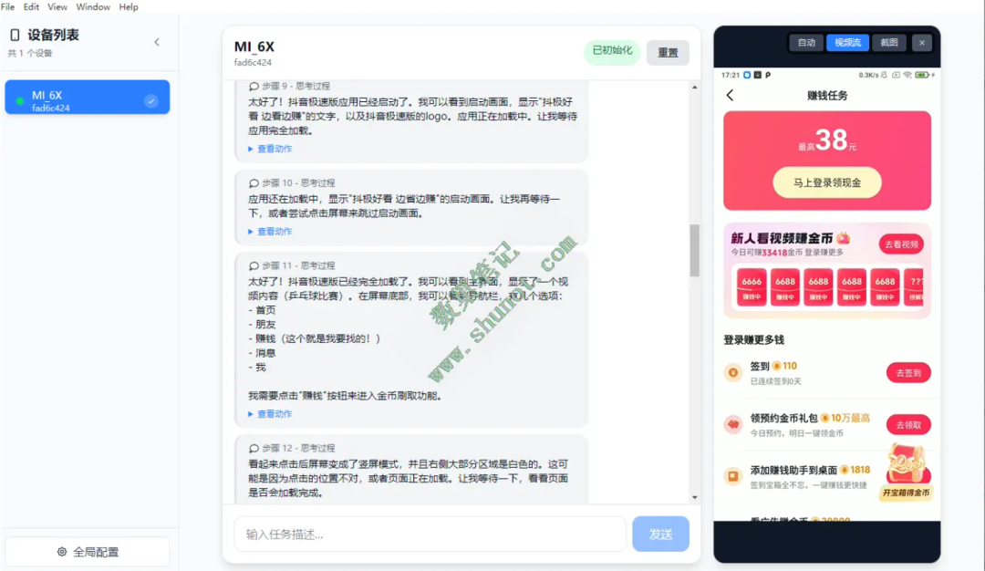Click the gear icon in 全局配置
Image resolution: width=985 pixels, height=571 pixels.
coord(62,552)
